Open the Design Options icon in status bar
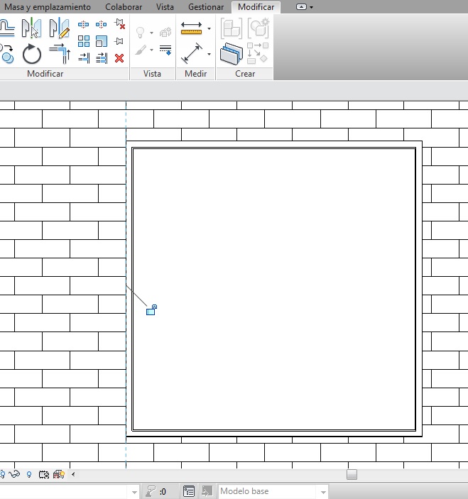Viewport: 468px width, 499px height. pyautogui.click(x=189, y=491)
